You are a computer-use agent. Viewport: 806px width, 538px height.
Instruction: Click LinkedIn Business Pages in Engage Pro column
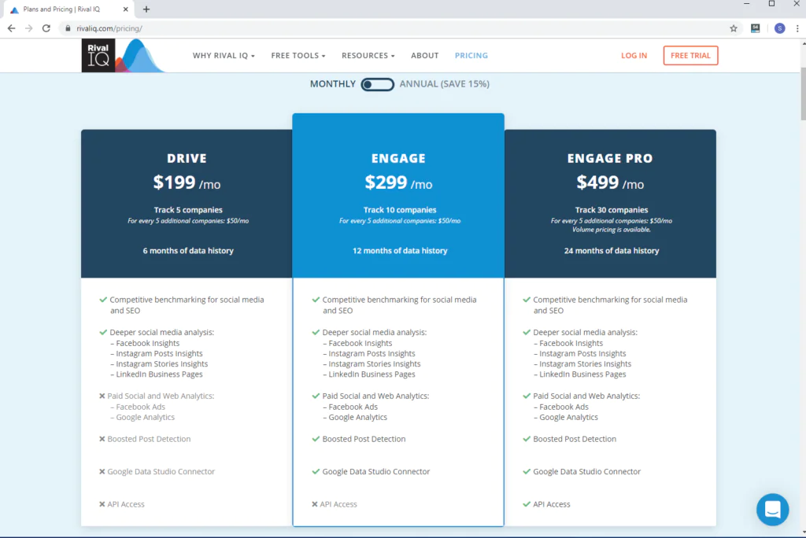pos(583,374)
